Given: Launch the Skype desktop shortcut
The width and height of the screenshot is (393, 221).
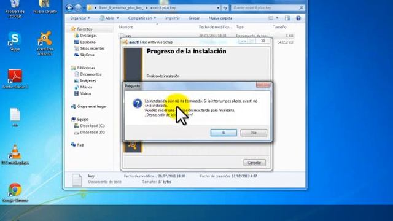Looking at the screenshot, I should [15, 42].
